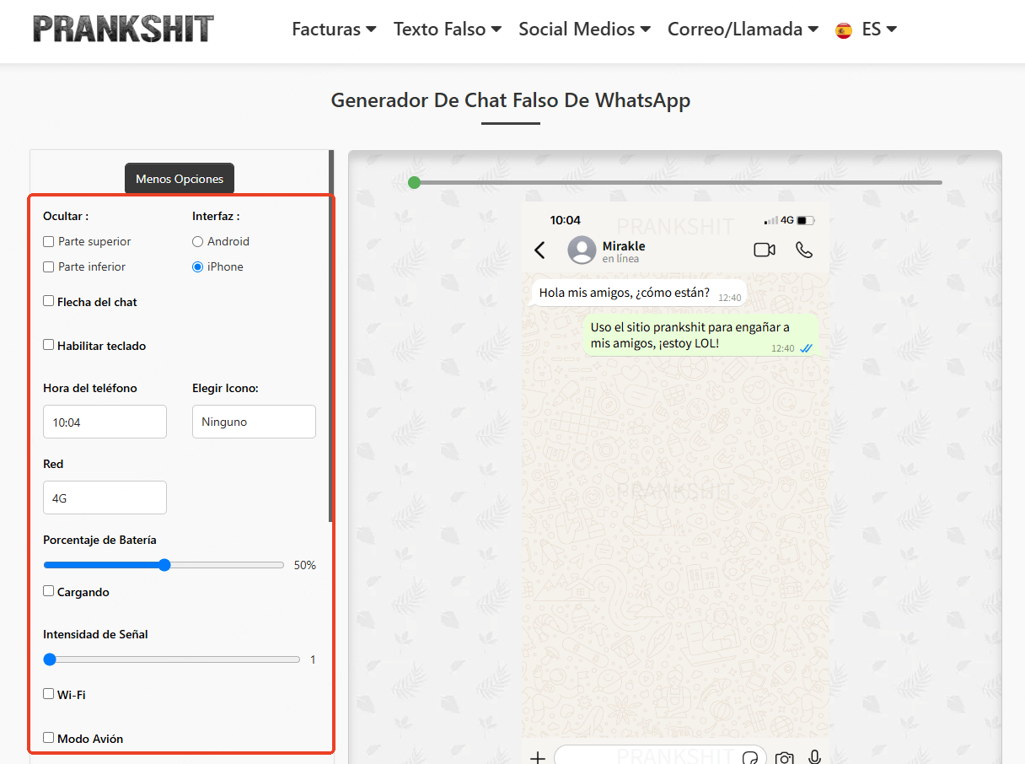
Task: Click the Mirakle contact name
Action: click(x=624, y=246)
